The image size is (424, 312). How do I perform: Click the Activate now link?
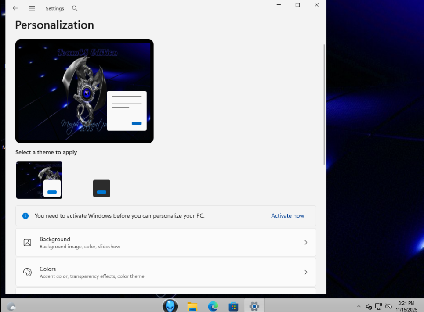287,216
